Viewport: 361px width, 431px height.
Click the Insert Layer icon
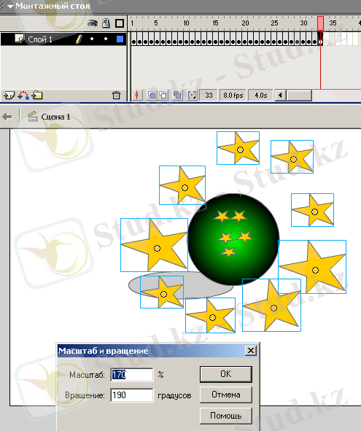9,96
